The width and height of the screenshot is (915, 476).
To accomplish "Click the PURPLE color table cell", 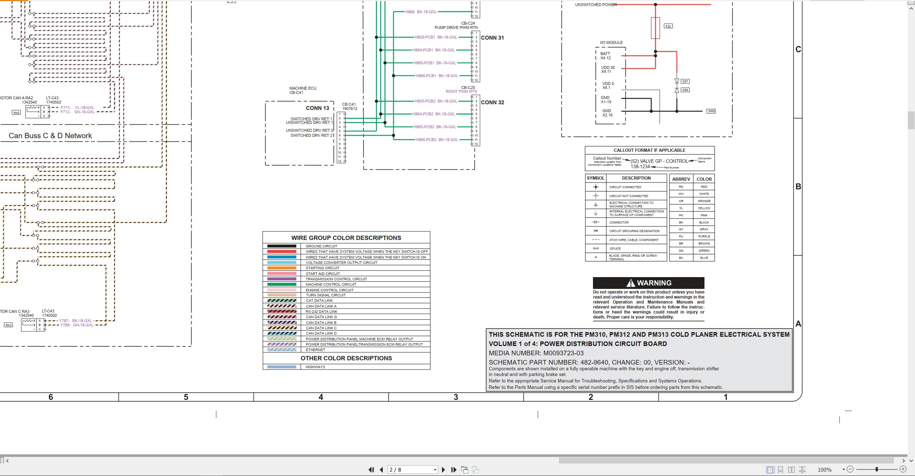I will pyautogui.click(x=704, y=236).
